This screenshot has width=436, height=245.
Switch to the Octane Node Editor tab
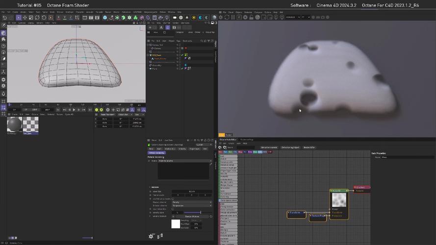pos(228,140)
